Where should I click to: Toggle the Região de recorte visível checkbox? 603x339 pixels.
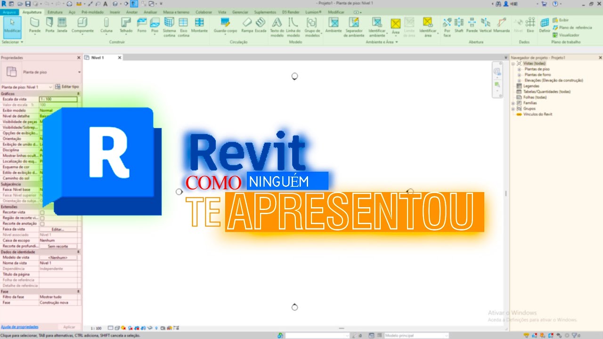(42, 218)
